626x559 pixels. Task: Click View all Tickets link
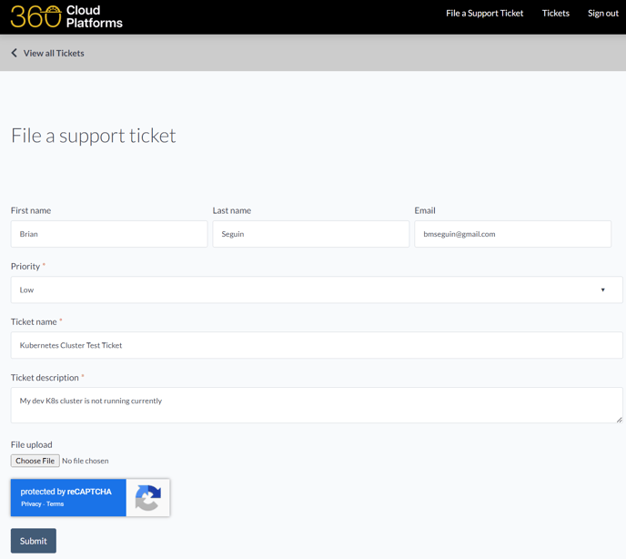tap(54, 53)
